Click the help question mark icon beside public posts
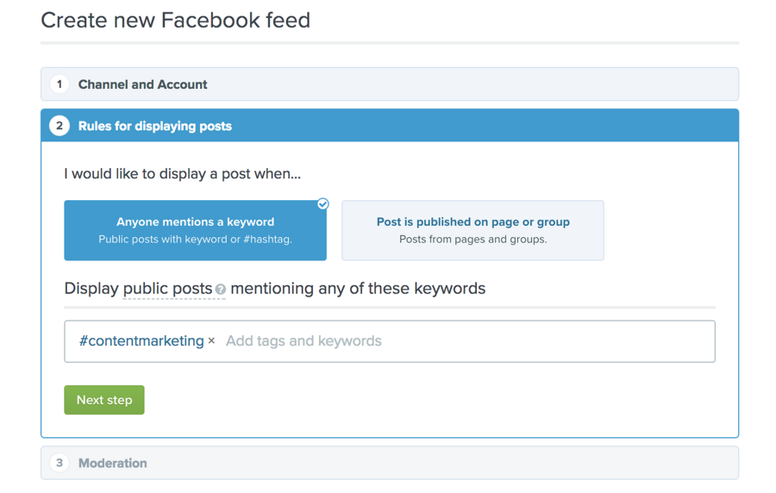Image resolution: width=776 pixels, height=493 pixels. pyautogui.click(x=221, y=290)
